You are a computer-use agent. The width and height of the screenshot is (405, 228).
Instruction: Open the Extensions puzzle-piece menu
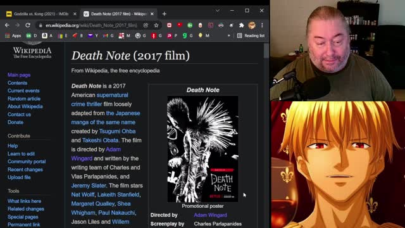241,25
